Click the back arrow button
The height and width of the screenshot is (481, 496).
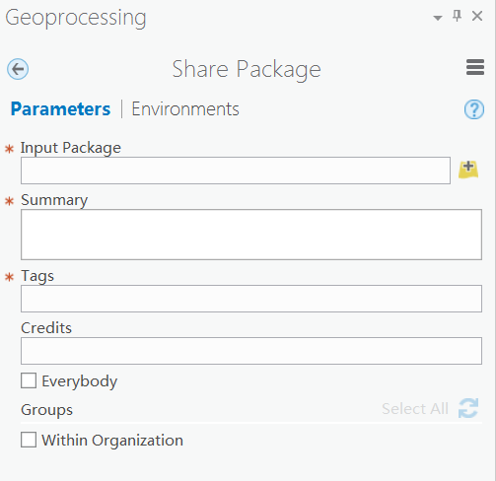click(x=18, y=69)
